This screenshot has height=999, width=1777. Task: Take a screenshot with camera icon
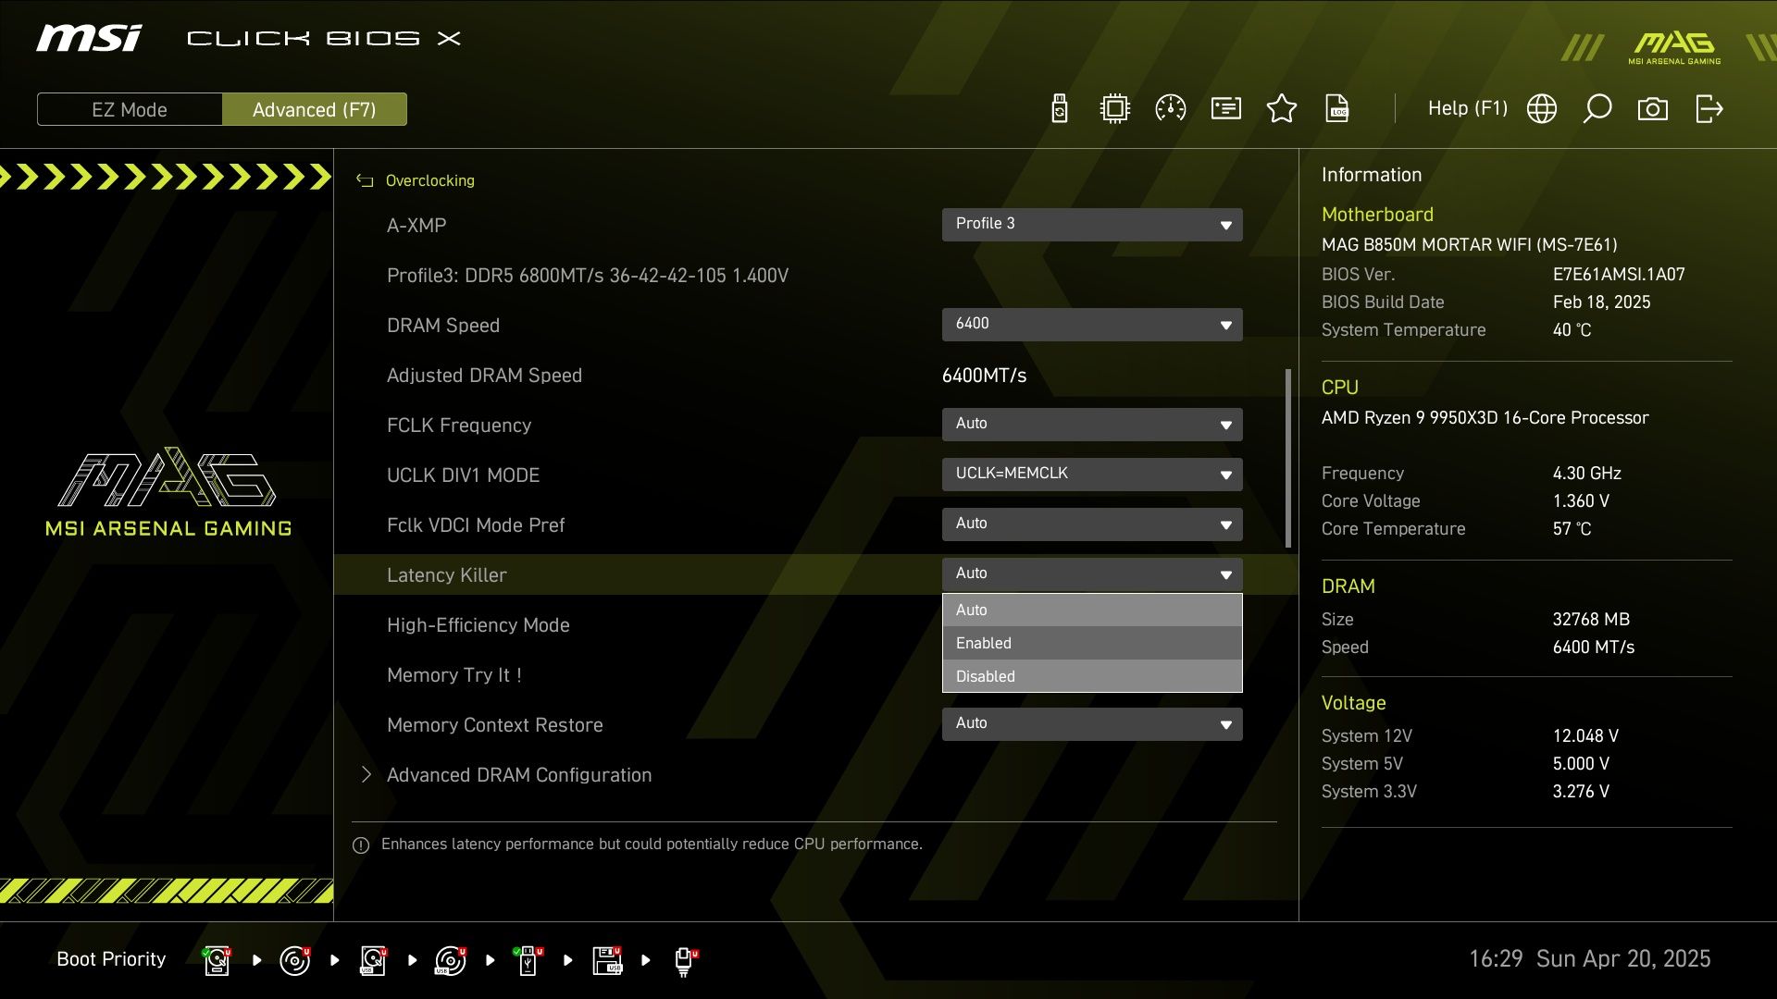(x=1653, y=109)
